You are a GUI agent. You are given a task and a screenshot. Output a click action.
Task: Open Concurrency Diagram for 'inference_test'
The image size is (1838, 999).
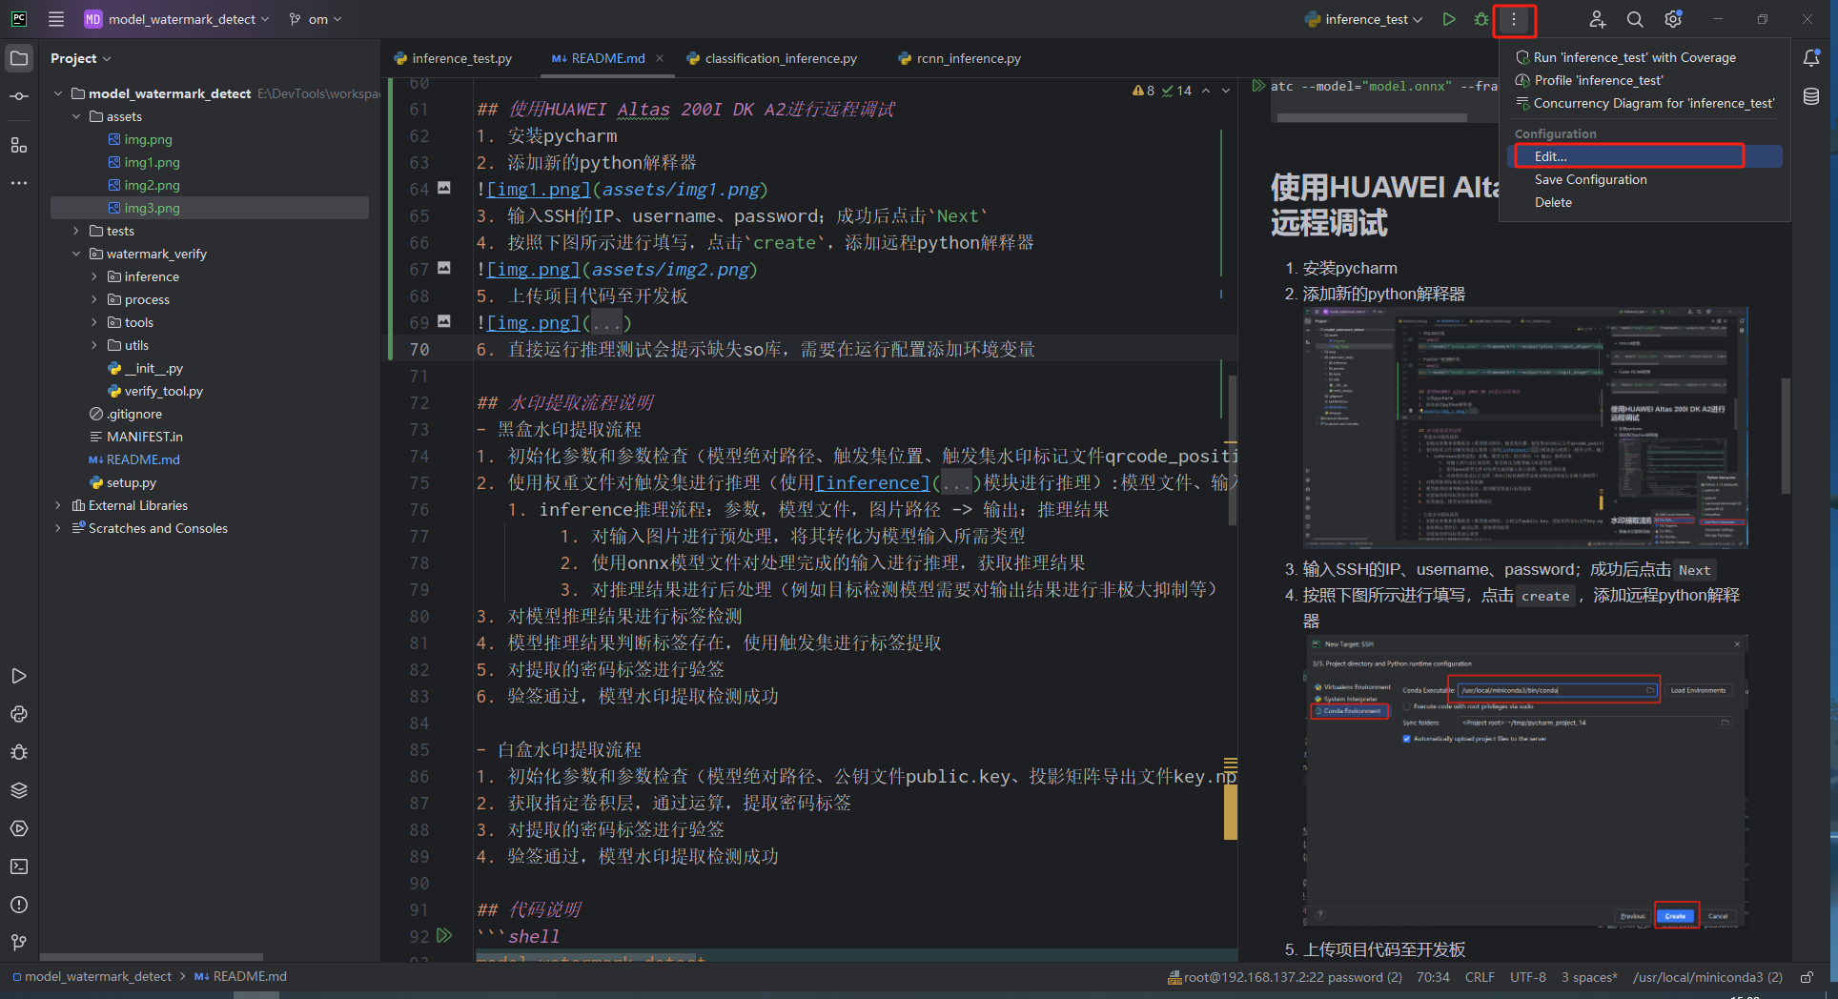tap(1645, 103)
